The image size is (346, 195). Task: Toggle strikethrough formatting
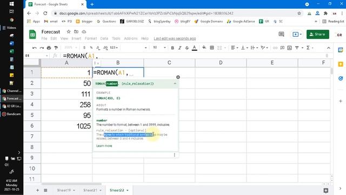tap(187, 48)
